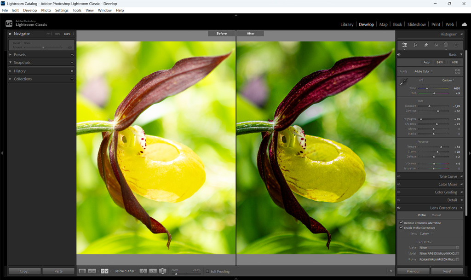Open the Red Eye correction tool
Viewport: 471px width, 280px height.
click(x=436, y=45)
